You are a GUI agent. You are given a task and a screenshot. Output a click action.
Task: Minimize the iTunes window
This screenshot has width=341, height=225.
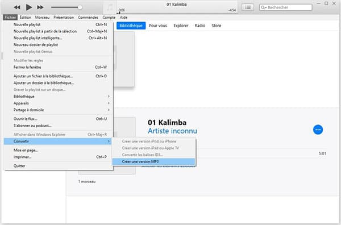coord(319,3)
